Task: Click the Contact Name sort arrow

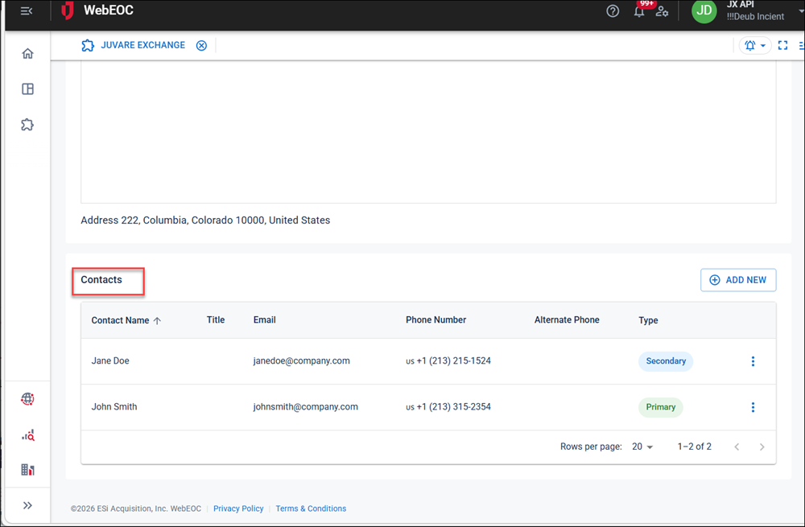Action: pyautogui.click(x=157, y=321)
